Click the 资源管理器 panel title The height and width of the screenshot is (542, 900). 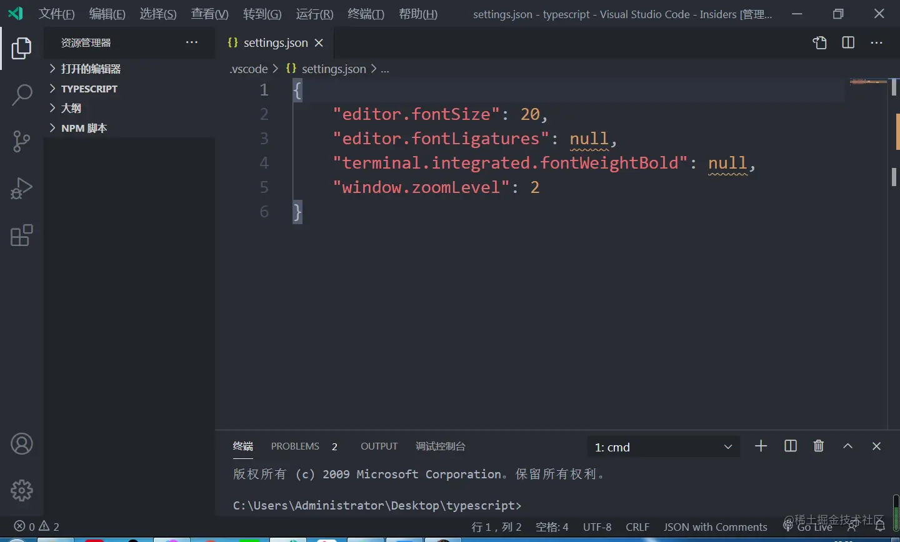tap(86, 42)
